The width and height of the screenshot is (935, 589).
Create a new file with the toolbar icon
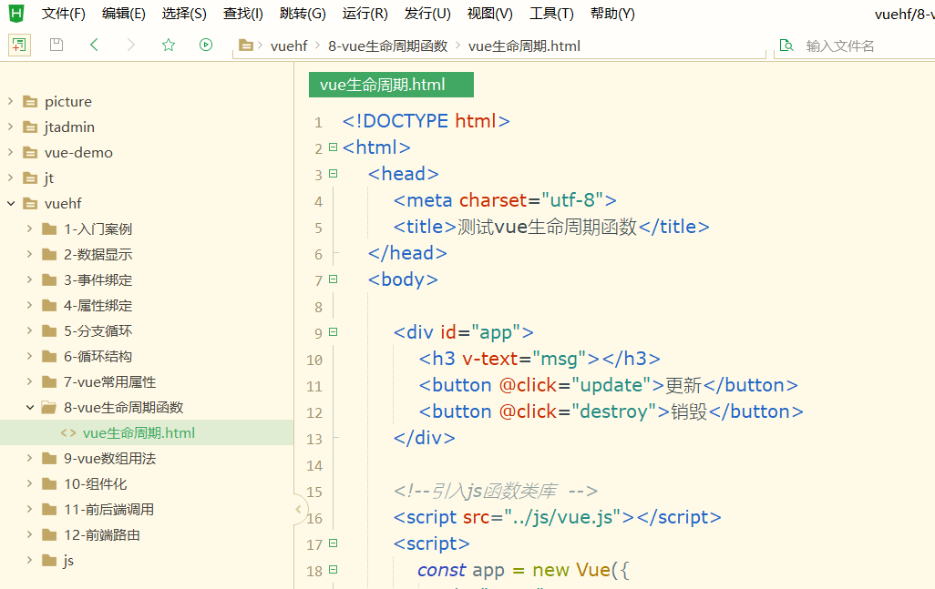click(x=19, y=45)
